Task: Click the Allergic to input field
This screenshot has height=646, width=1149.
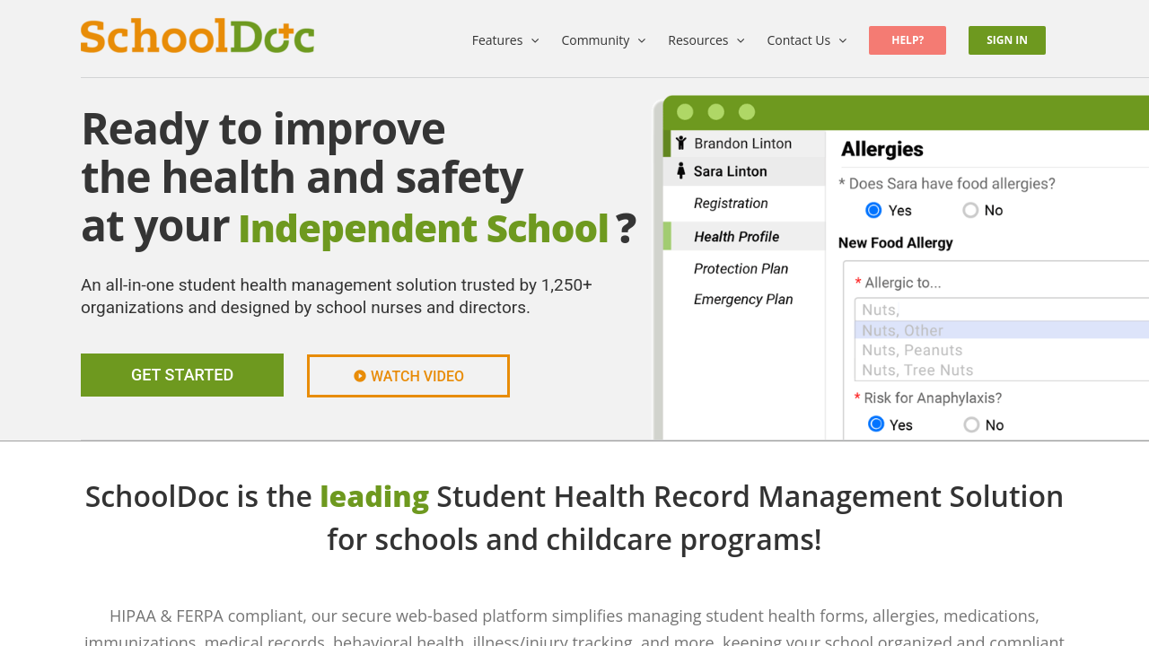Action: pyautogui.click(x=987, y=310)
